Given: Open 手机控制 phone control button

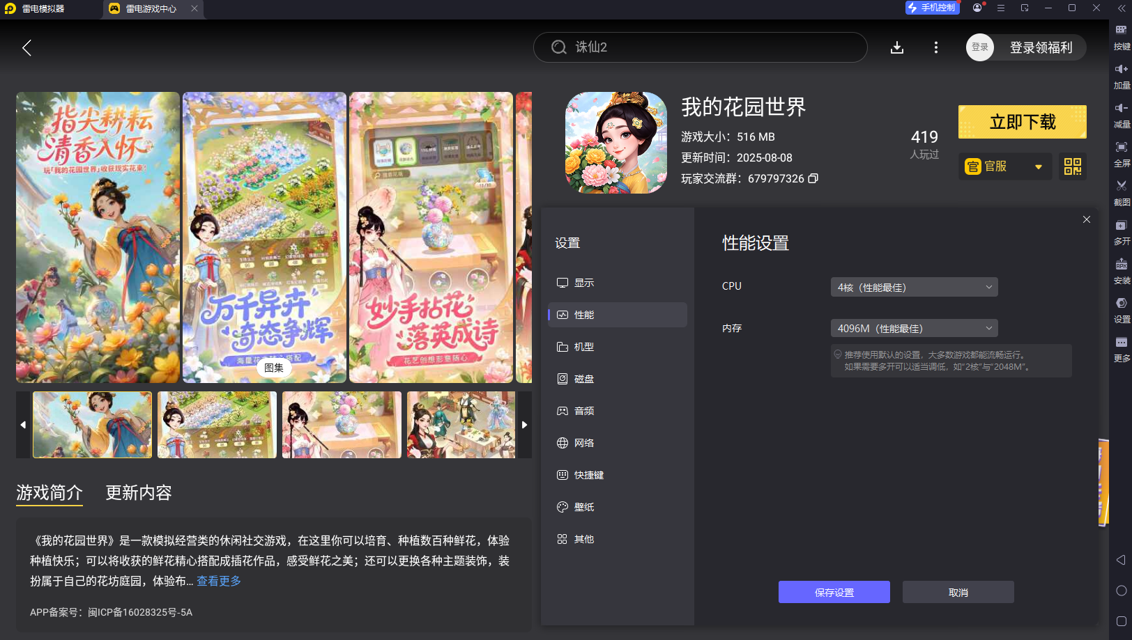Looking at the screenshot, I should 932,8.
